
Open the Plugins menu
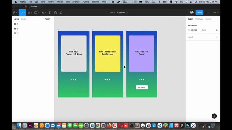(x=86, y=2)
